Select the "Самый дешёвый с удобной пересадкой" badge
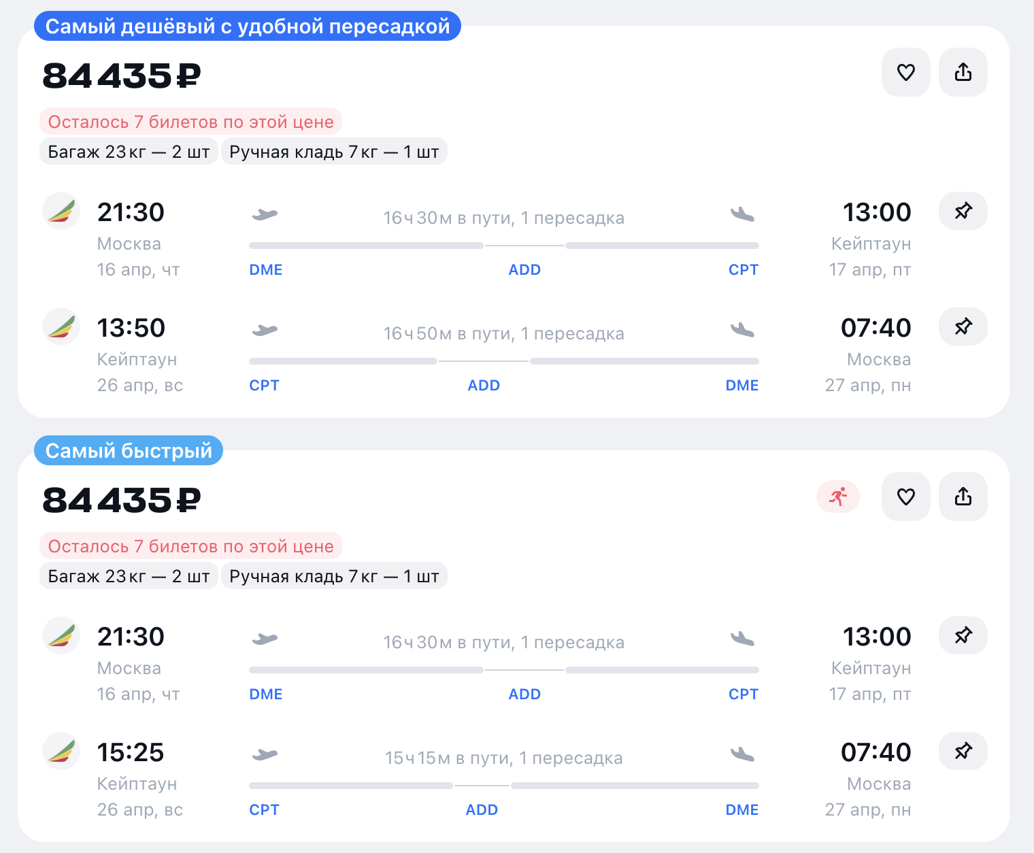Screen dimensions: 1034x853 point(248,27)
